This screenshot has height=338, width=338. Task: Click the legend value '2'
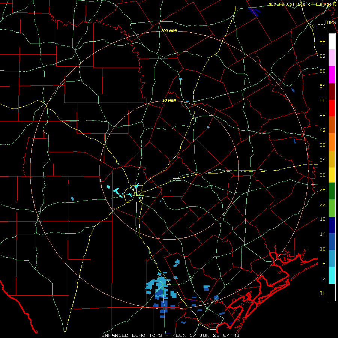pyautogui.click(x=324, y=278)
